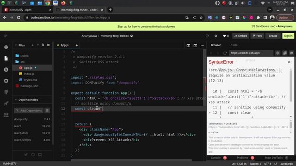
Task: Click the Add Dependency search field
Action: [29, 111]
